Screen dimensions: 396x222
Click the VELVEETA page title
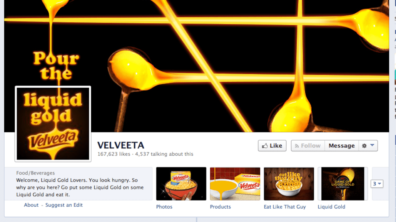(121, 145)
